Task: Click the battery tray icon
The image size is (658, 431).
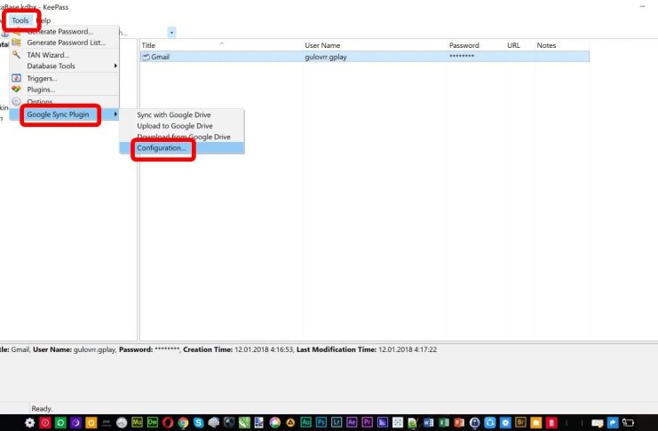Action: click(x=628, y=422)
